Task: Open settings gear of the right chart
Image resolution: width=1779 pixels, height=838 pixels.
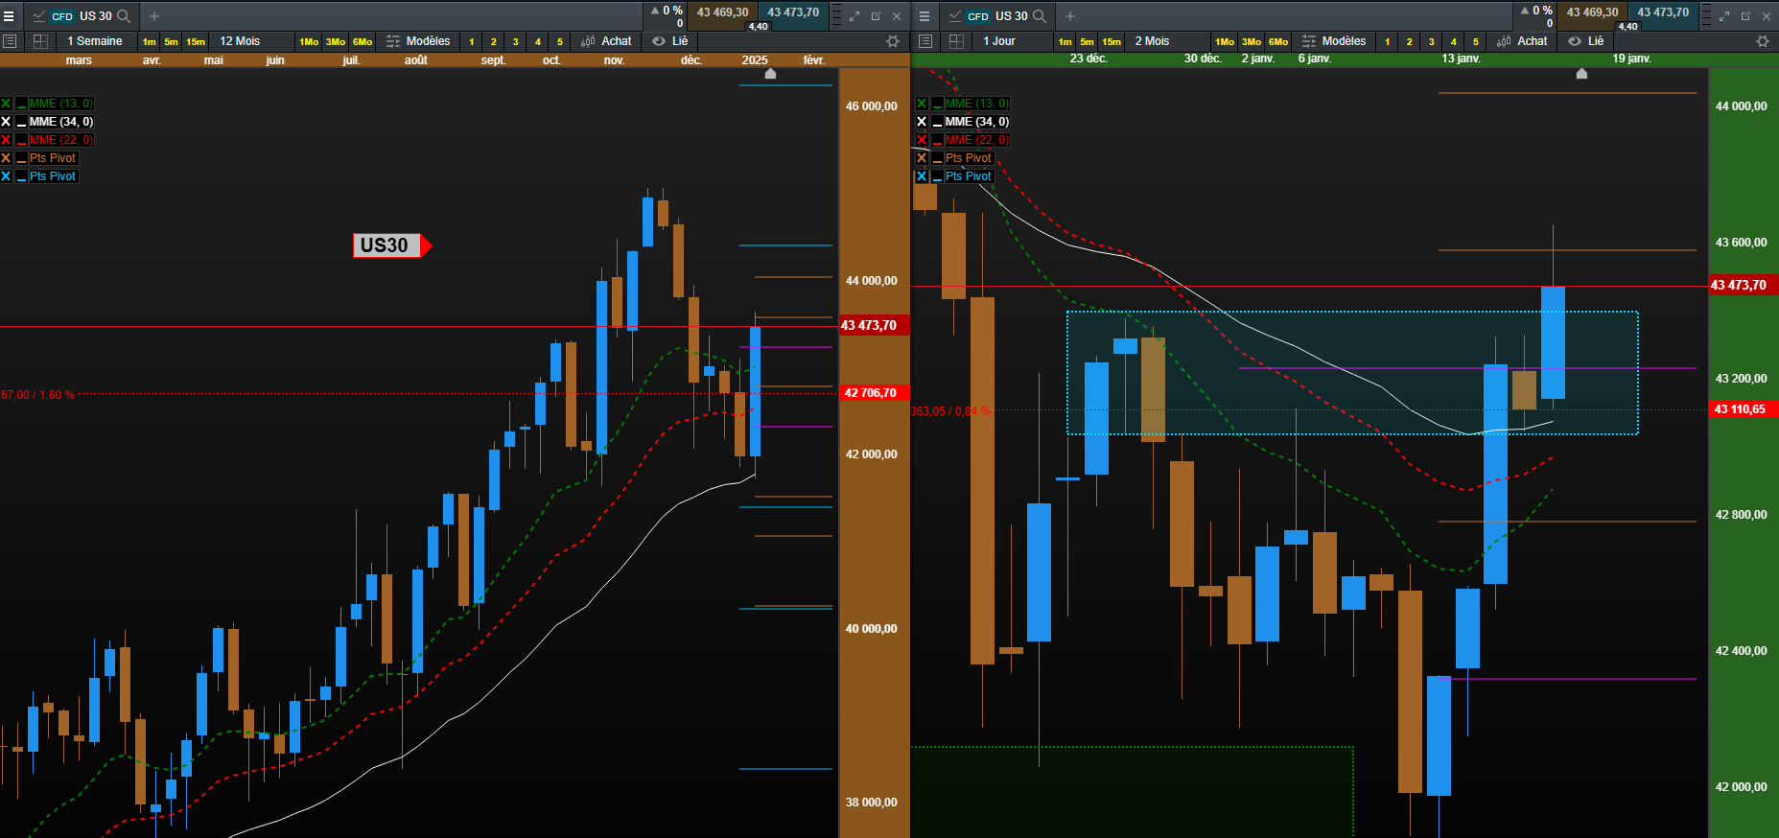Action: click(1763, 41)
